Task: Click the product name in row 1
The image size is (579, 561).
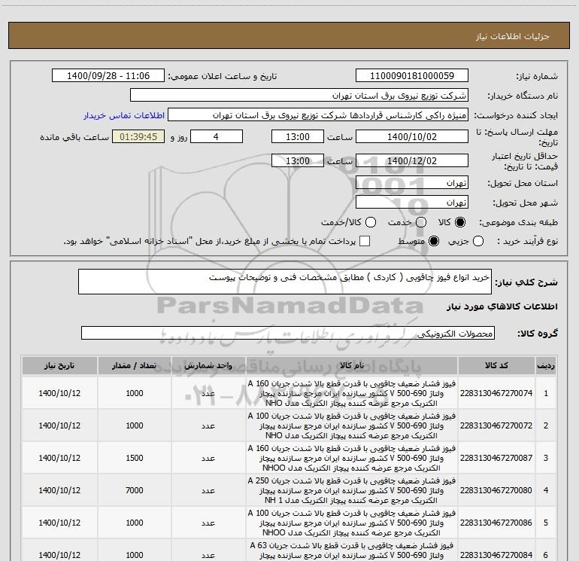Action: coord(352,393)
